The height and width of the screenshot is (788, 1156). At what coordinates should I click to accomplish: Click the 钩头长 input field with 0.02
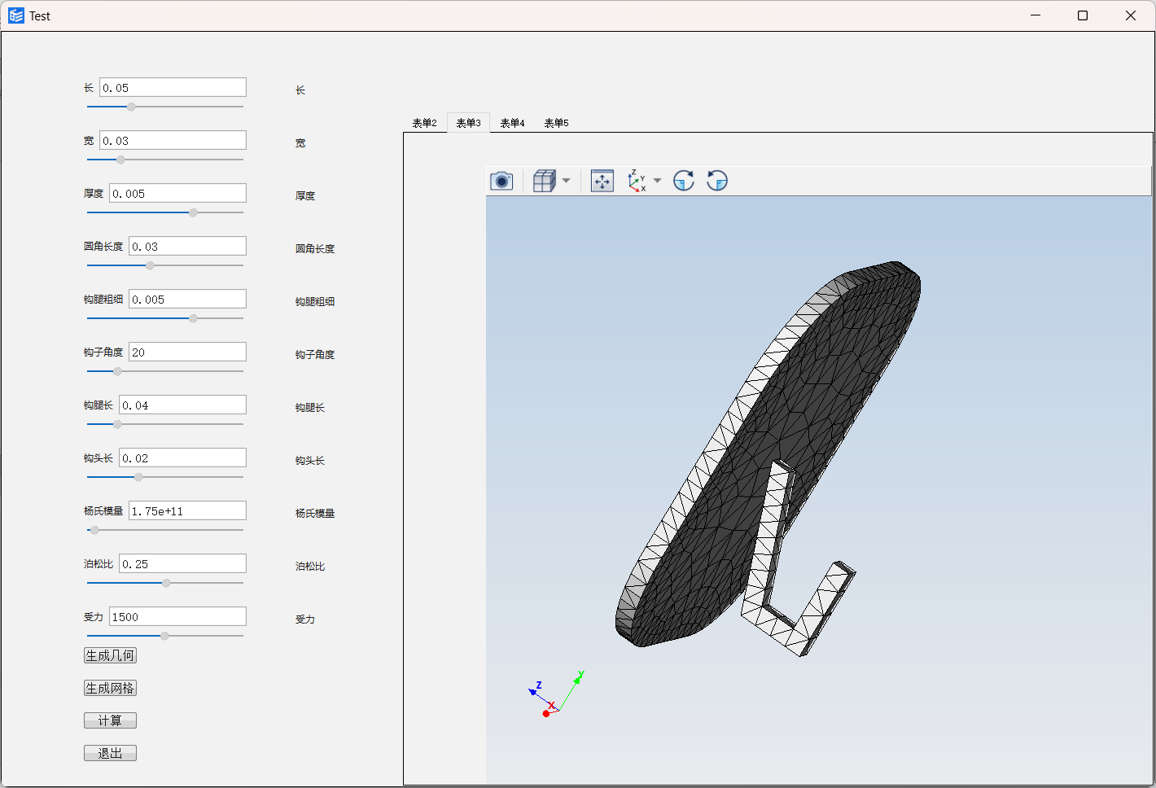[x=182, y=457]
